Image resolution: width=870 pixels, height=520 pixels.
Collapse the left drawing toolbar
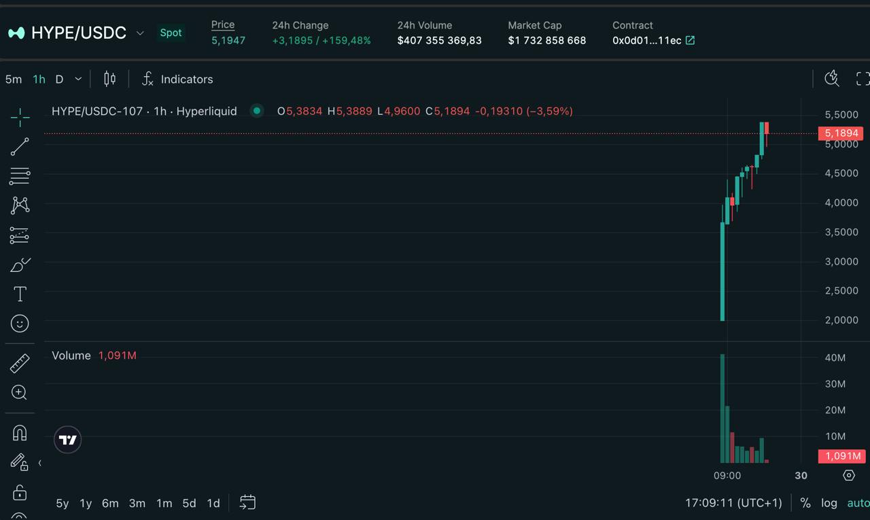39,463
